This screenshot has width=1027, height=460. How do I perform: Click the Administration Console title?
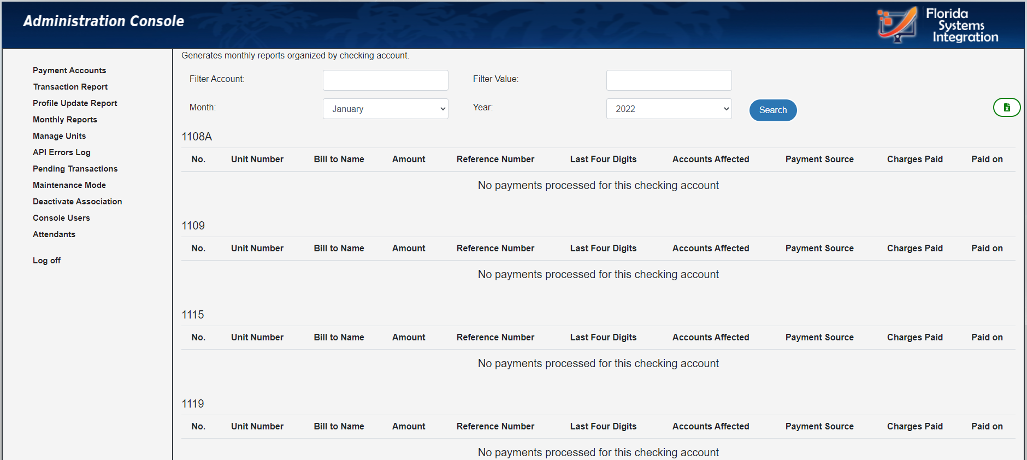pyautogui.click(x=103, y=21)
